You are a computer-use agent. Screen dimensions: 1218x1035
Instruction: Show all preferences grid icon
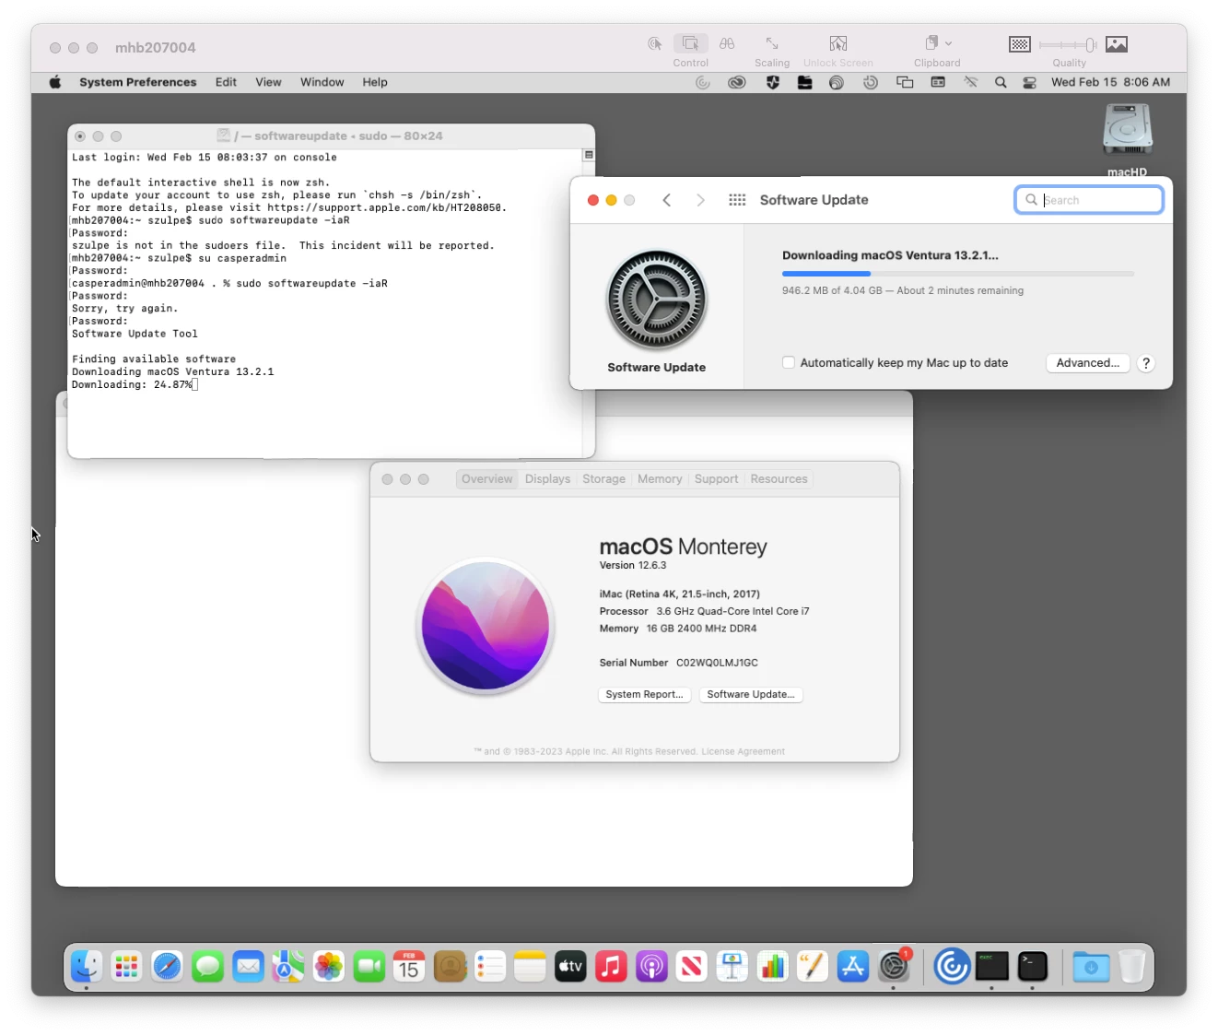point(737,200)
